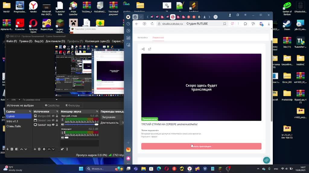Show hidden system tray icons chevron
Viewport: 309px width, 173px height.
point(258,169)
